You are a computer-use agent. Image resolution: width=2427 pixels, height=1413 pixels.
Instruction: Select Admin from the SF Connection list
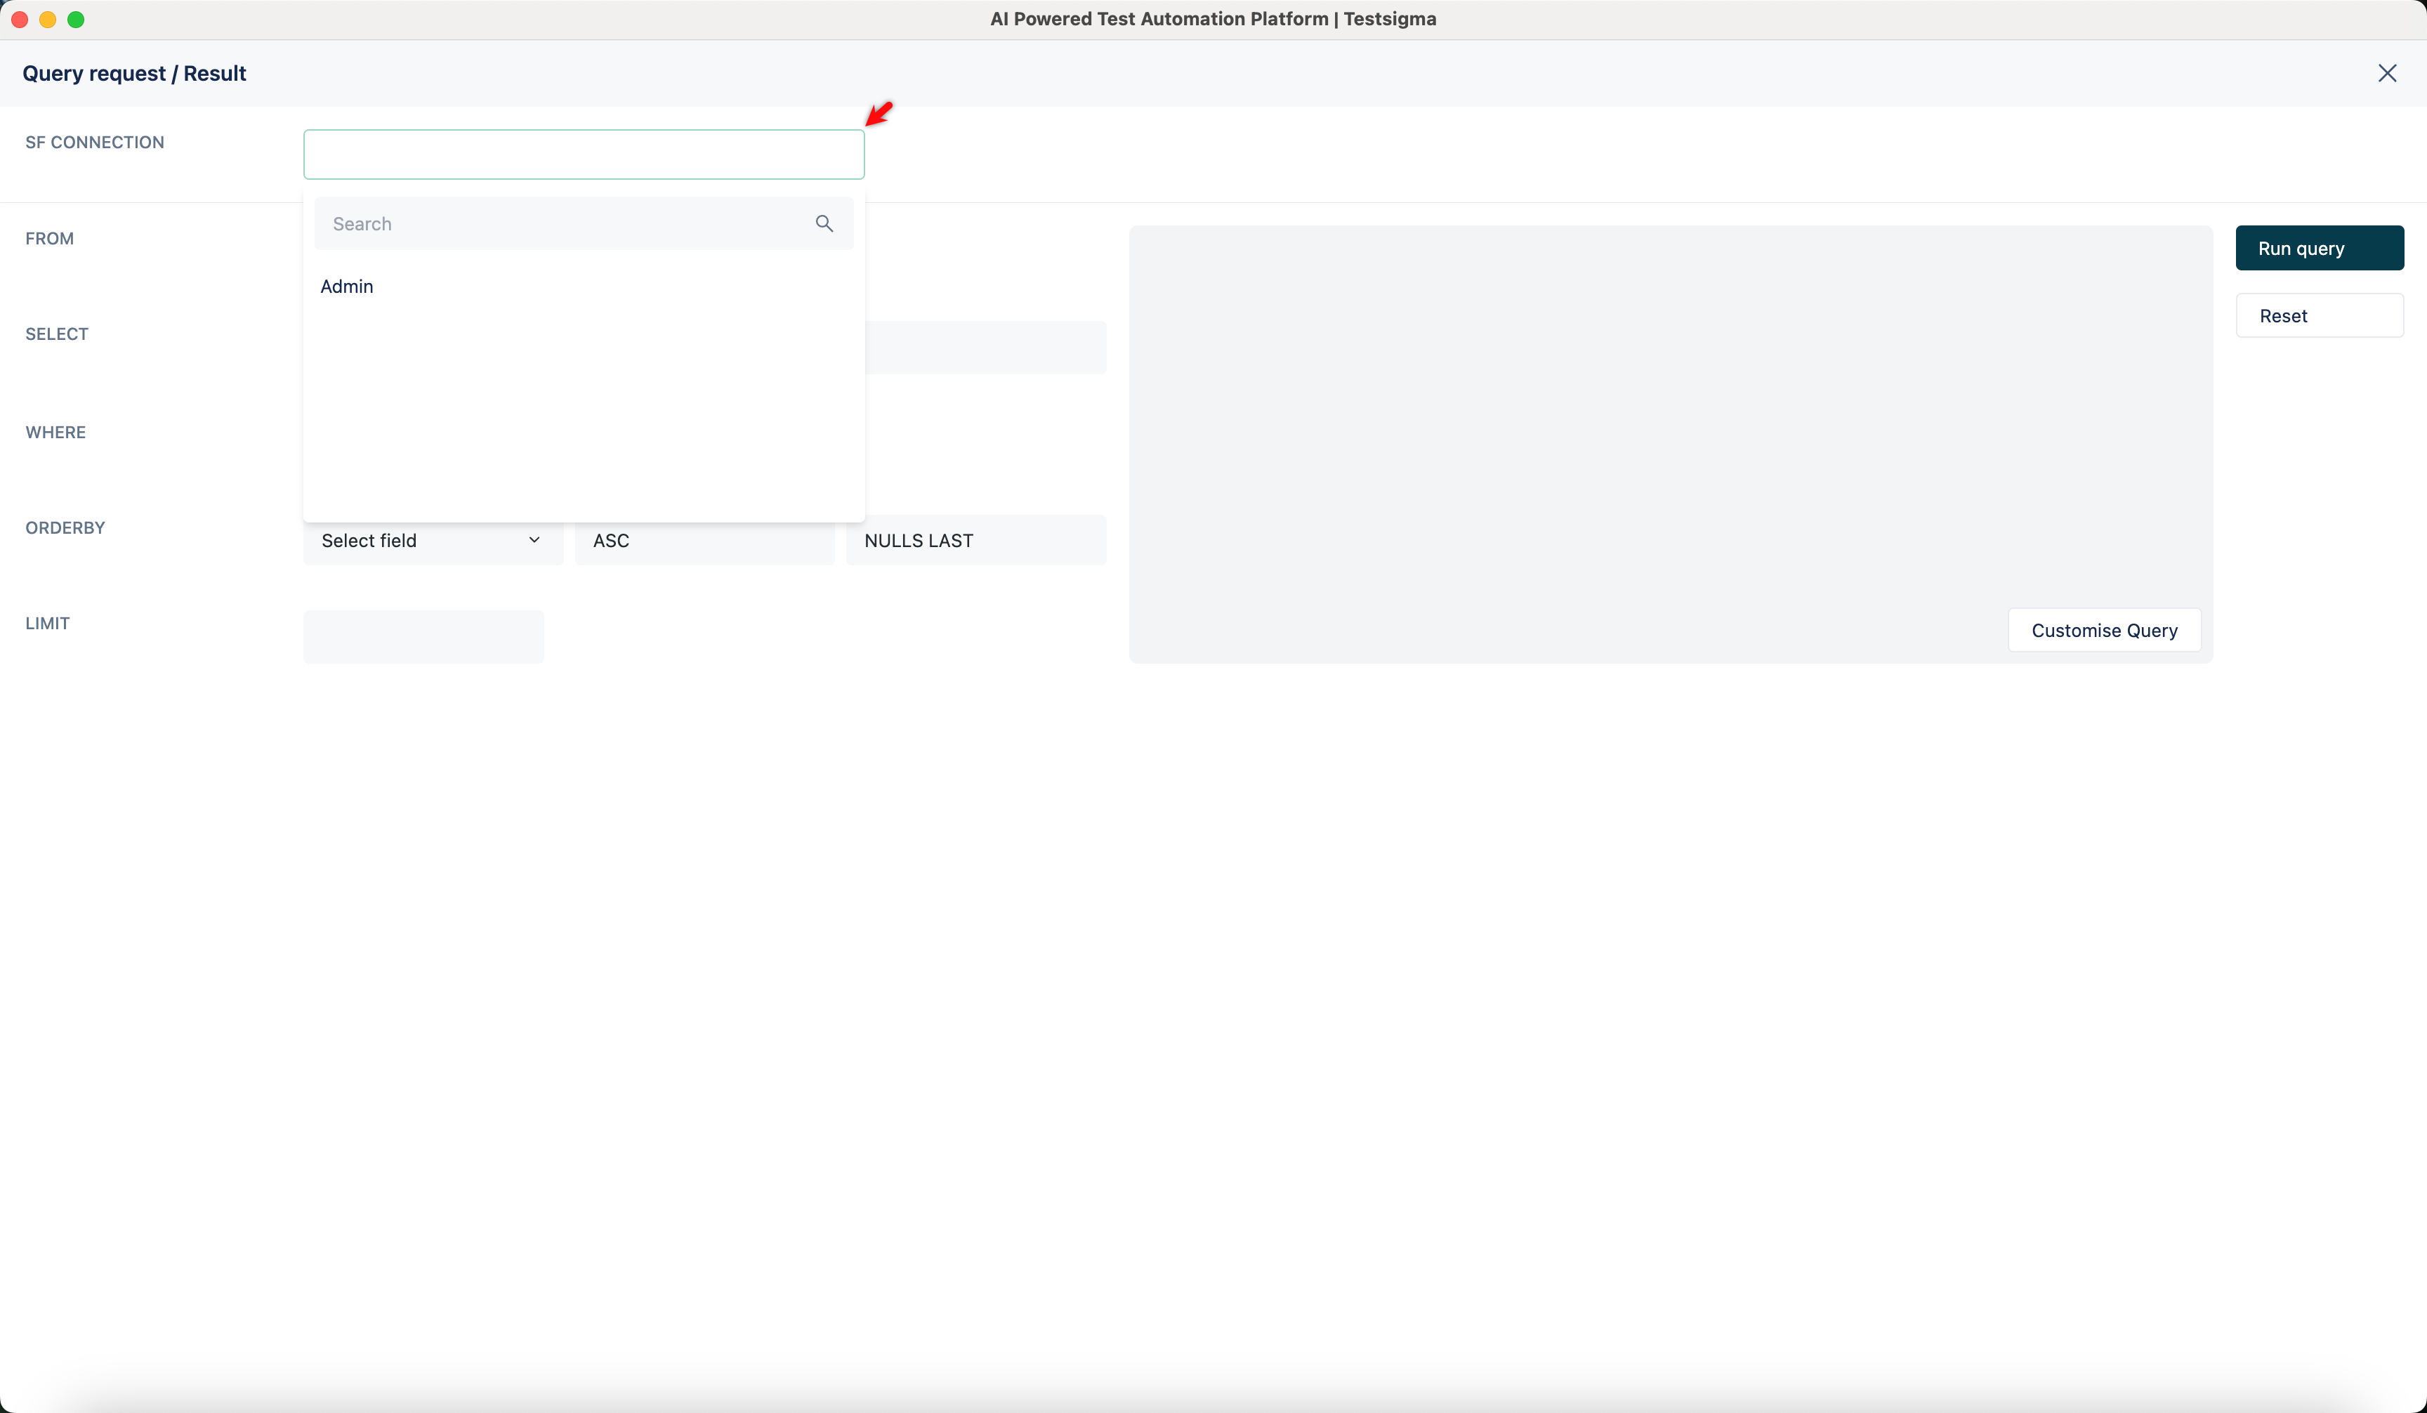pyautogui.click(x=347, y=286)
